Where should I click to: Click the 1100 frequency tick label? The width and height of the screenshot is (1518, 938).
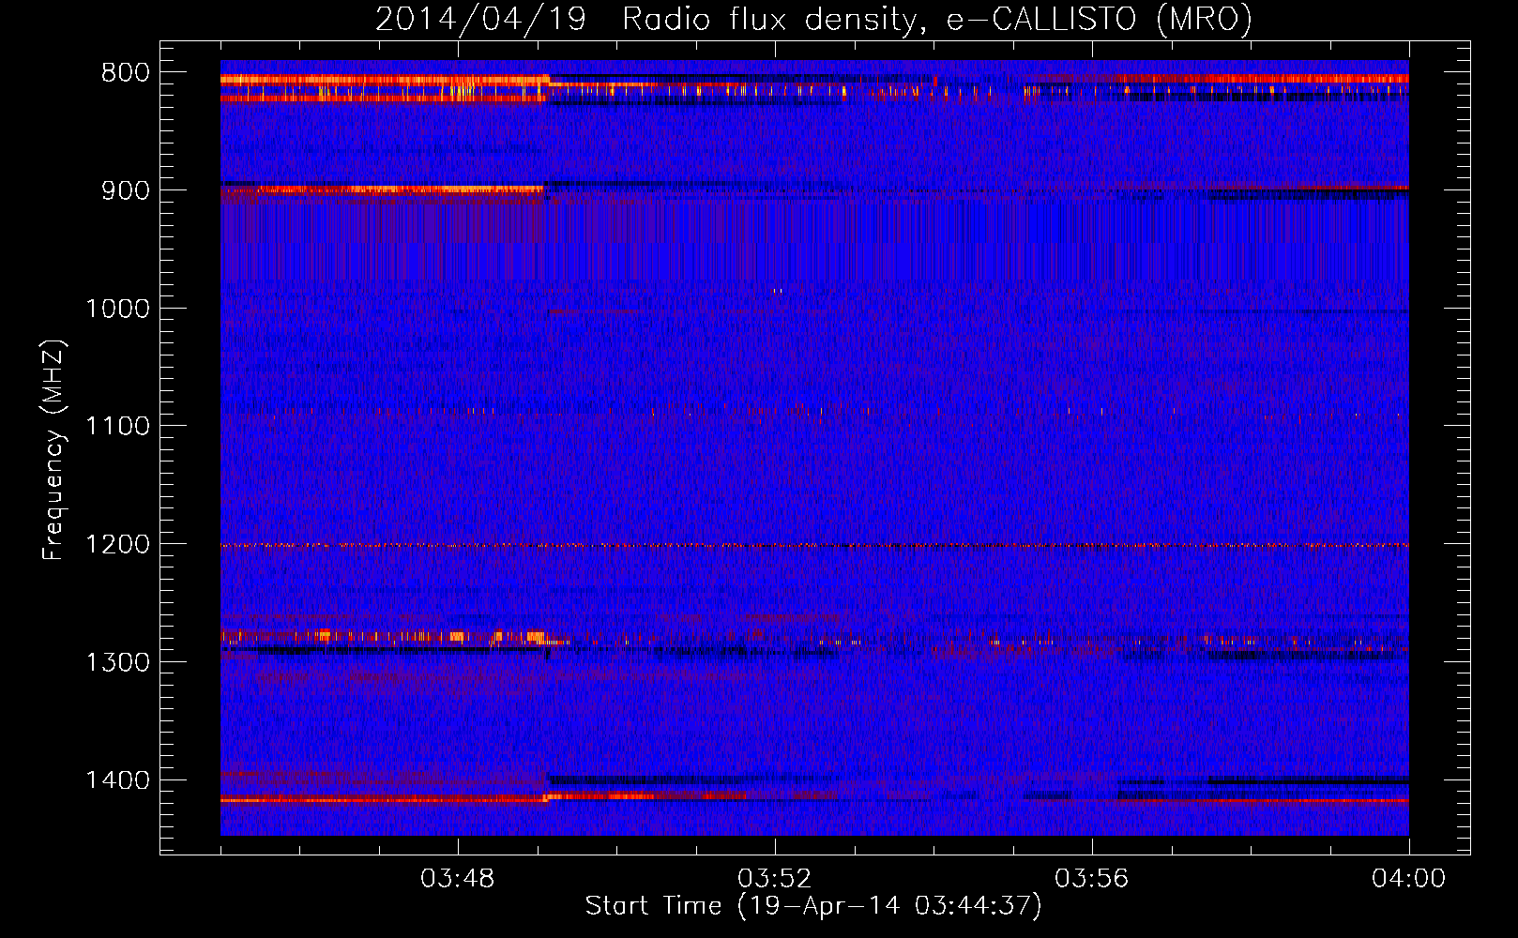coord(117,427)
